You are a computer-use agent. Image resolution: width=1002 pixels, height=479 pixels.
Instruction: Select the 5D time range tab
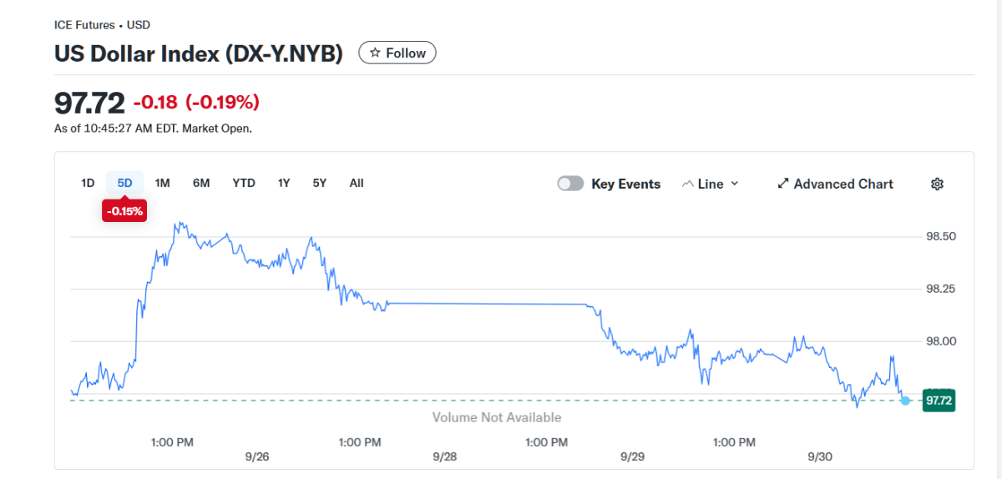pos(125,183)
